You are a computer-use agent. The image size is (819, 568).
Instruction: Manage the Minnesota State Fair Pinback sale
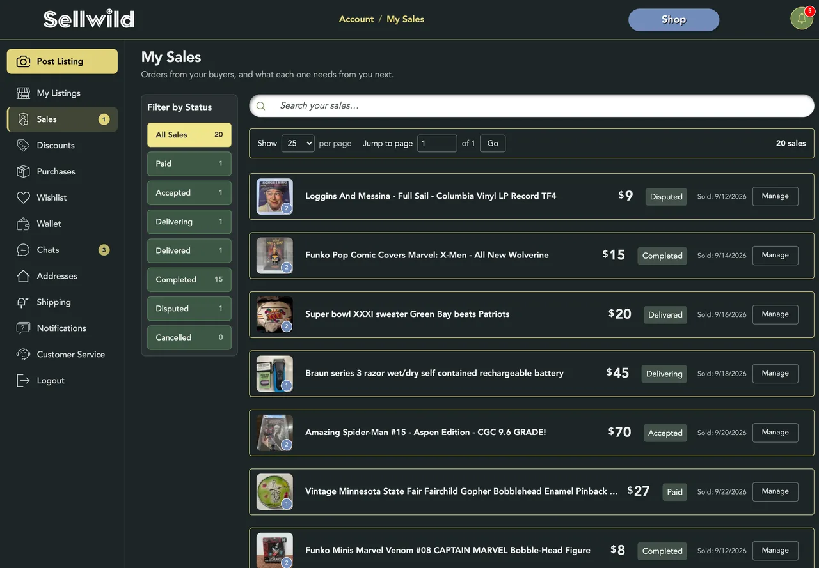tap(775, 491)
